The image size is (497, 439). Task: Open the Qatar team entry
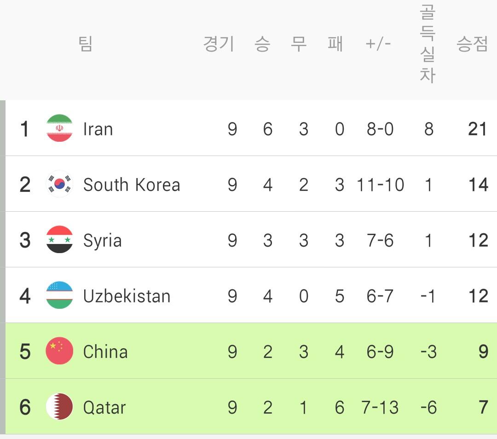click(x=104, y=408)
